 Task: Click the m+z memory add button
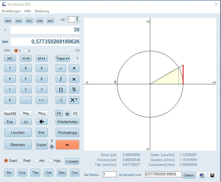(8, 21)
